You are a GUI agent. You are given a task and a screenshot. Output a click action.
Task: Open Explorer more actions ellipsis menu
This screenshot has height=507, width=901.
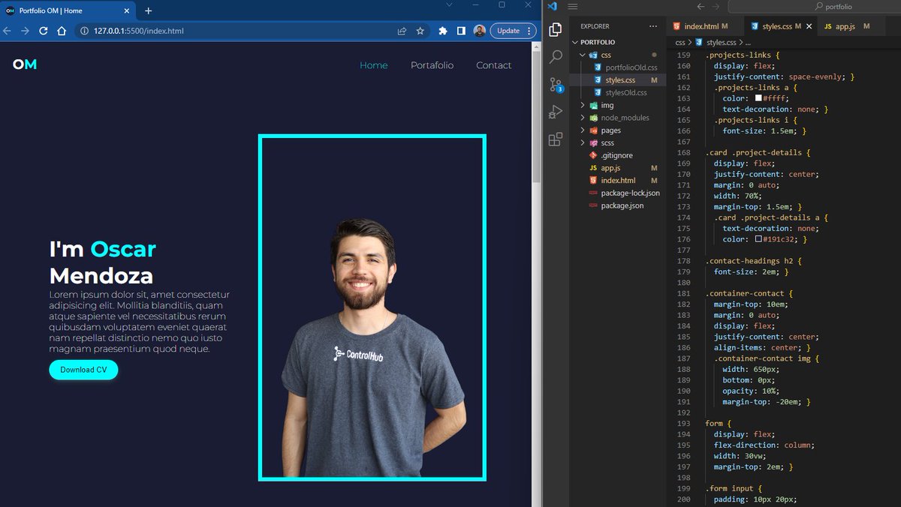(x=652, y=26)
